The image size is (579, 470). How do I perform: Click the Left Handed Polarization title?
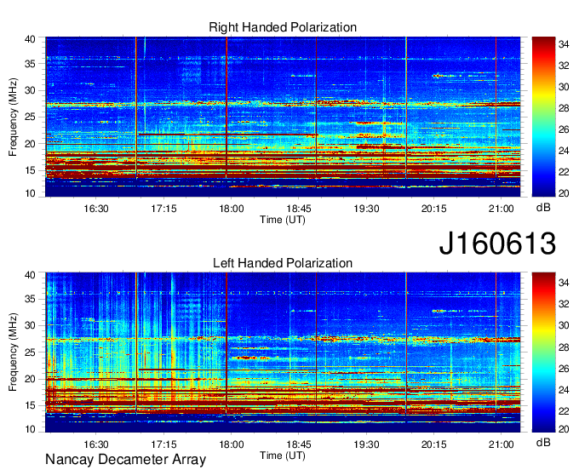(283, 263)
